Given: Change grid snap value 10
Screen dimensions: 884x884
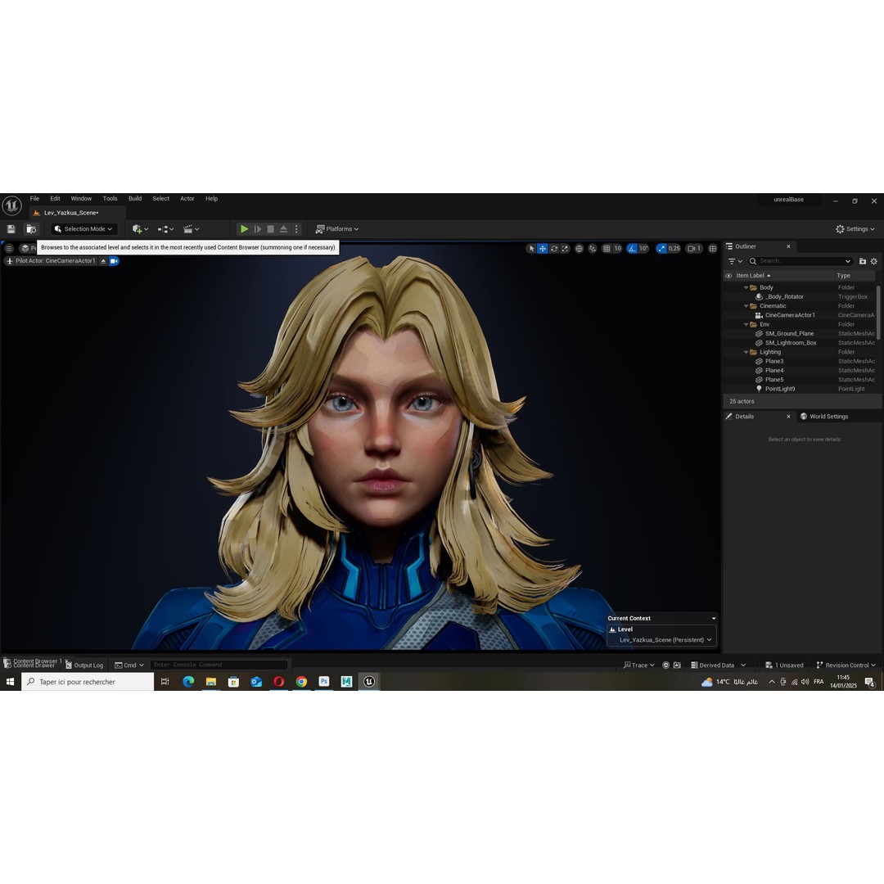Looking at the screenshot, I should coord(617,249).
